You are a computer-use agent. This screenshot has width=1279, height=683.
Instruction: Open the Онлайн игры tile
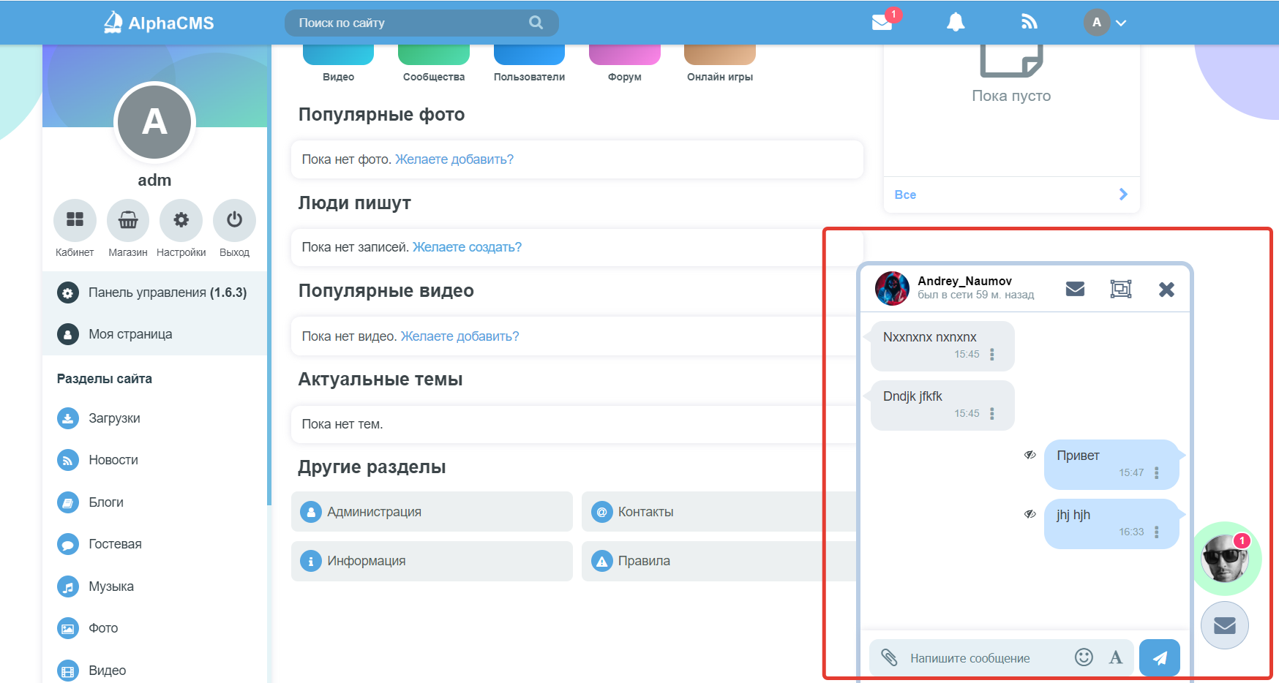click(x=720, y=64)
